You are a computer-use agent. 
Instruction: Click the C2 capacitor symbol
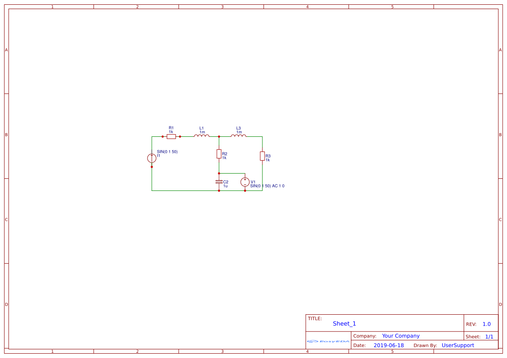(219, 182)
